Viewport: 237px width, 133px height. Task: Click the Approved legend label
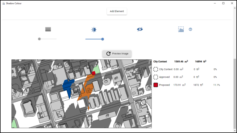pyautogui.click(x=164, y=77)
